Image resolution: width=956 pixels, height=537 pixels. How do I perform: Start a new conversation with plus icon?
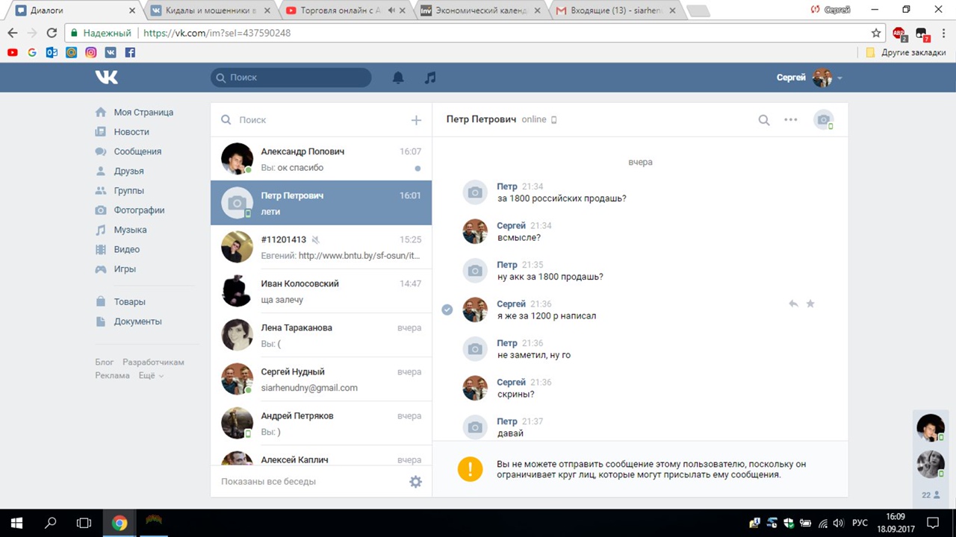point(416,120)
